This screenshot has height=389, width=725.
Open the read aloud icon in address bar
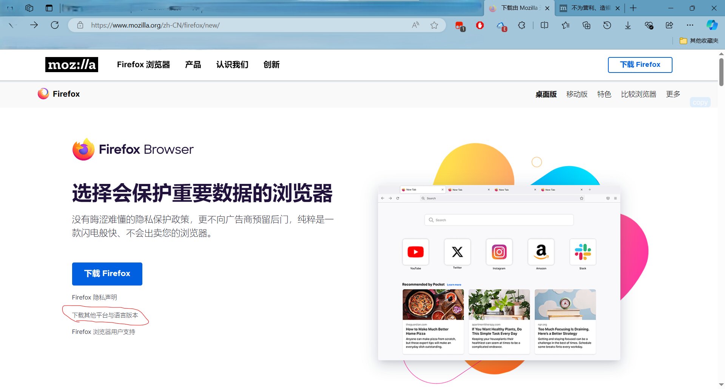click(x=415, y=25)
